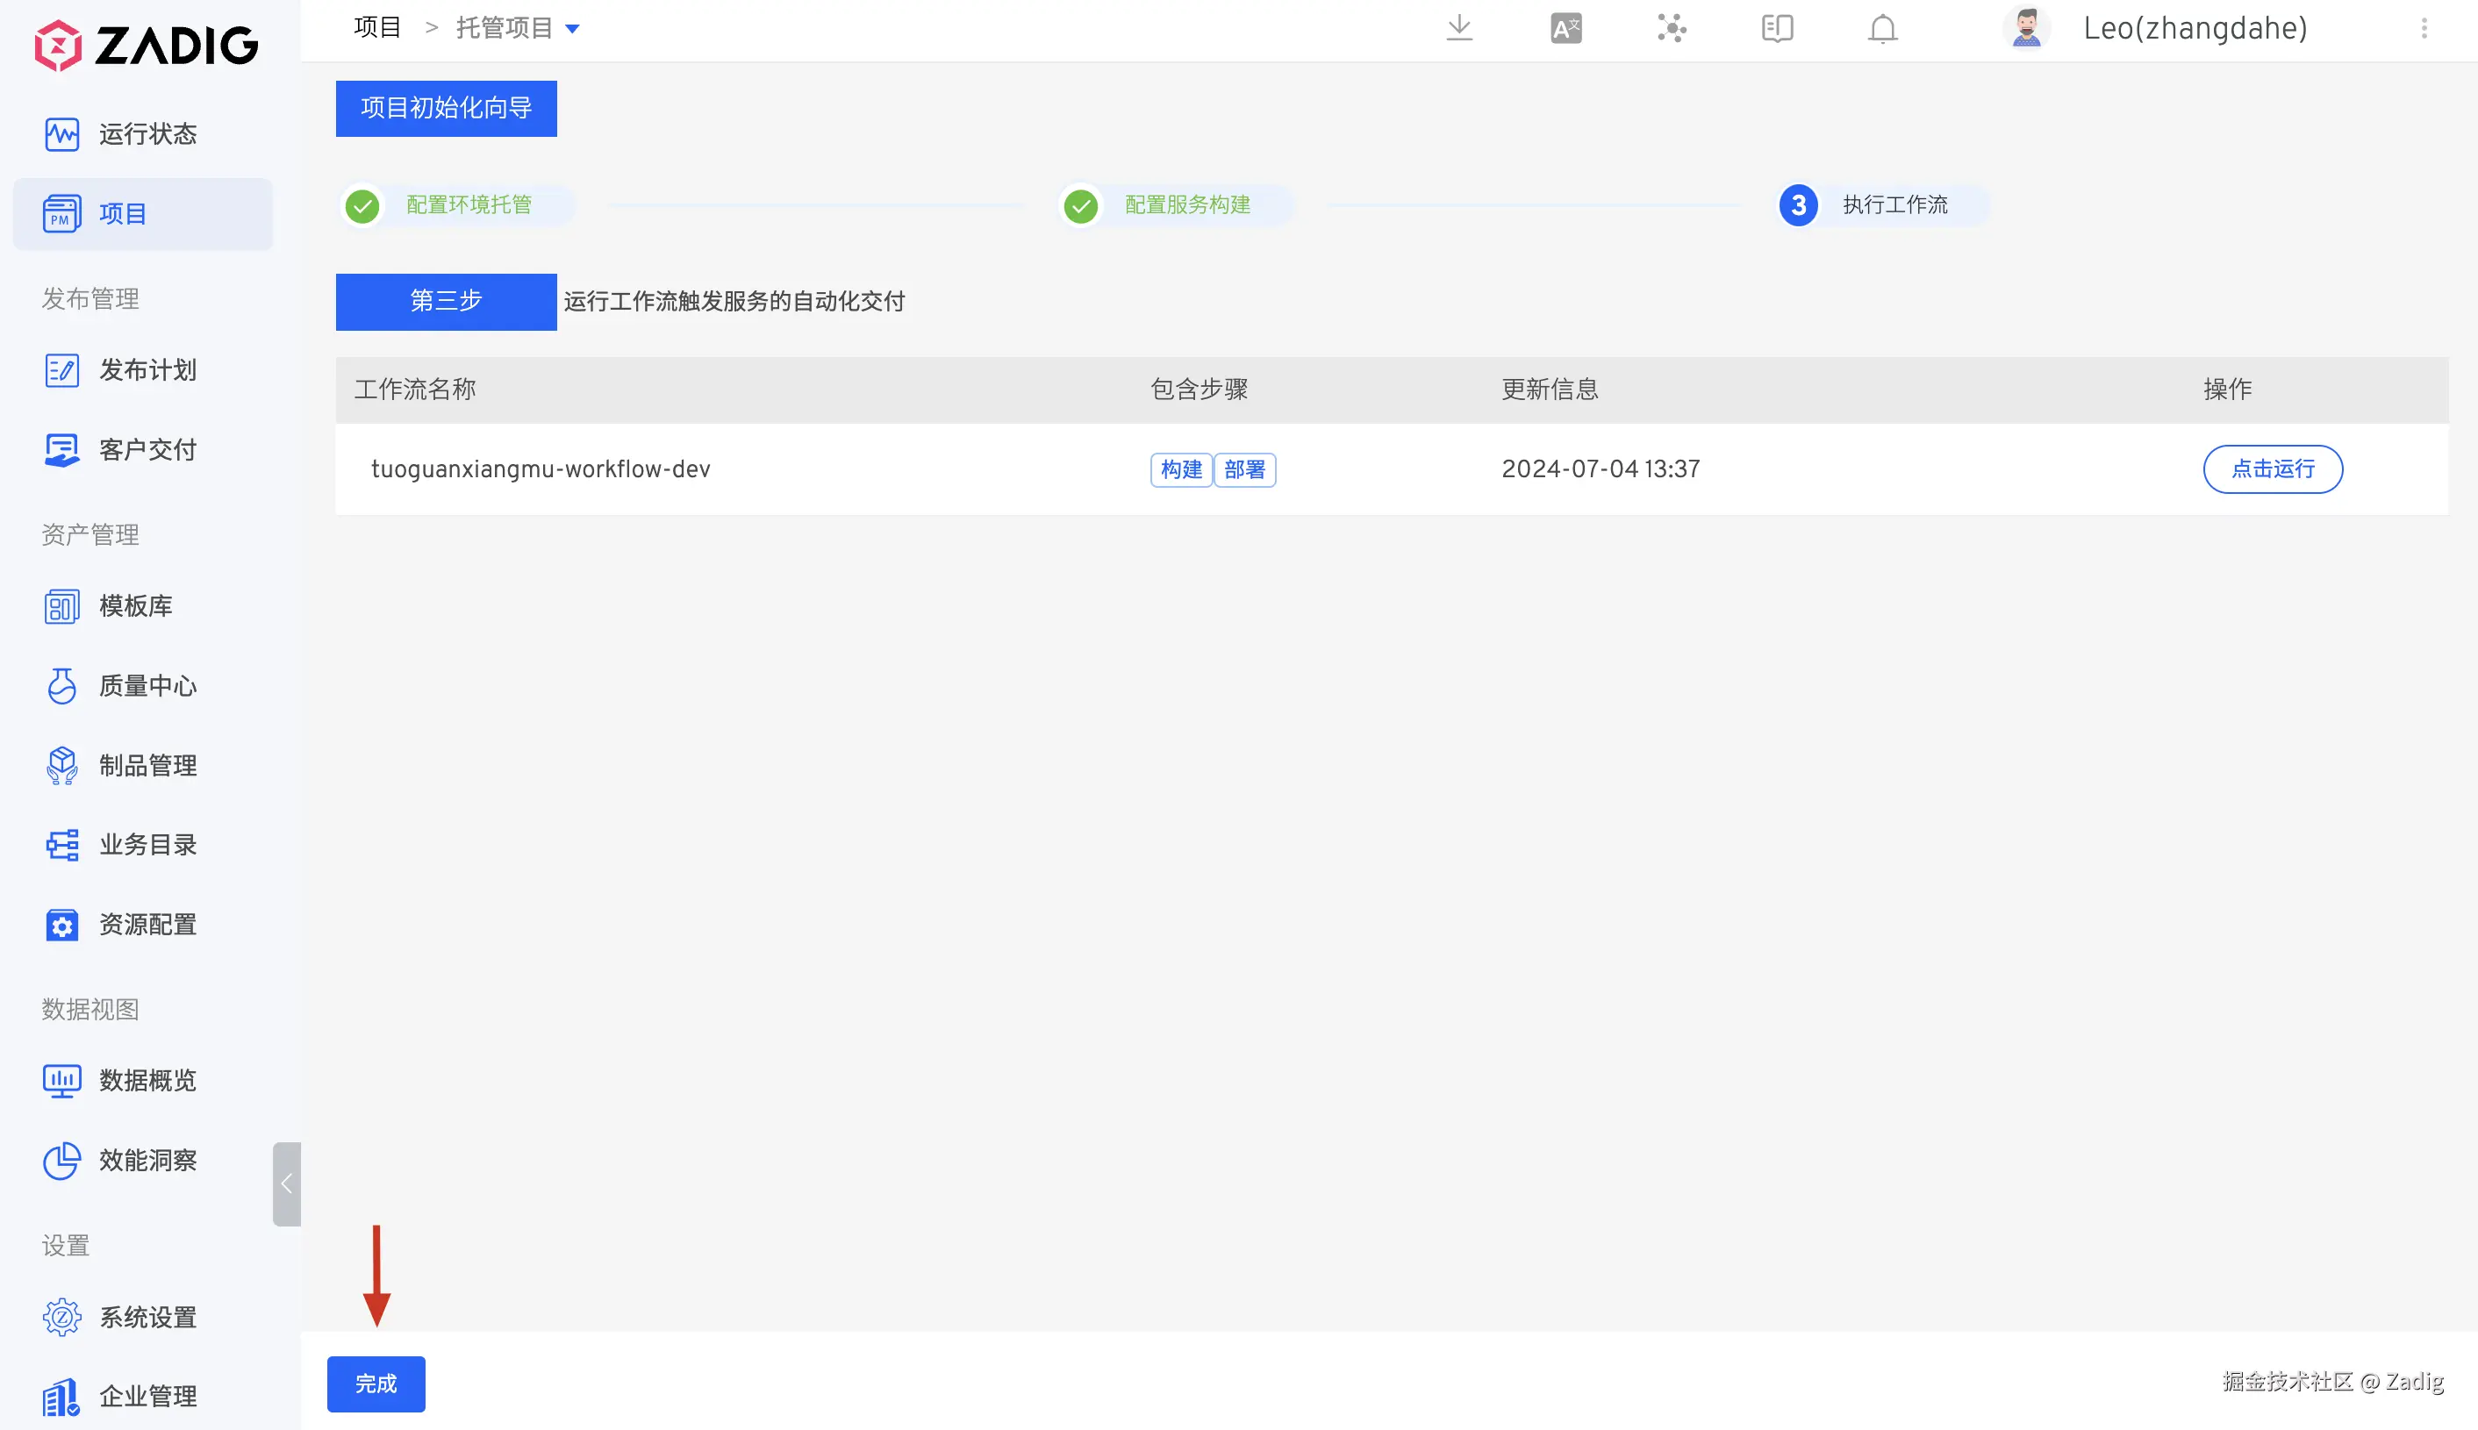Go to 发布计划 menu item
Viewport: 2478px width, 1430px height.
(x=147, y=370)
